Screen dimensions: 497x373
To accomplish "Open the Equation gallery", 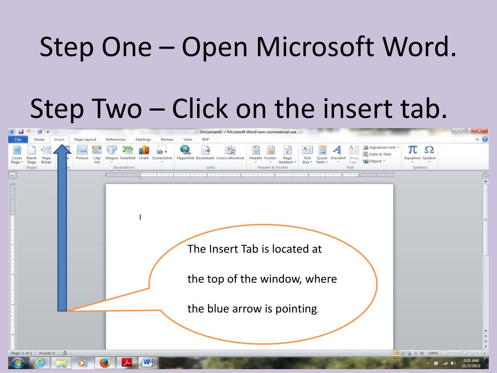I will [x=413, y=153].
